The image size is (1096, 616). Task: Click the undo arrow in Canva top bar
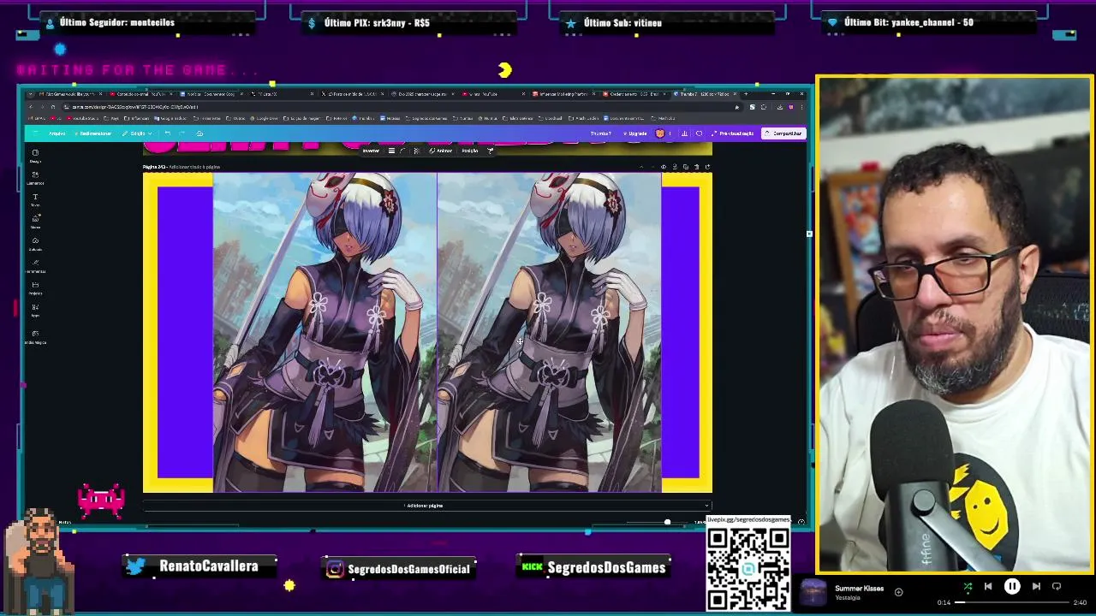(168, 133)
